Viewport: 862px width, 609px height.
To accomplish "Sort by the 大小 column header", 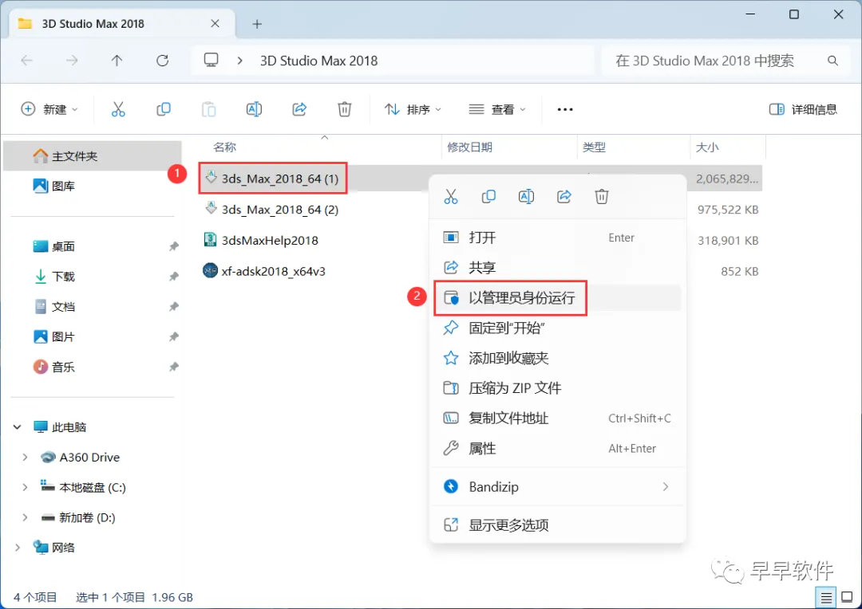I will [x=707, y=147].
